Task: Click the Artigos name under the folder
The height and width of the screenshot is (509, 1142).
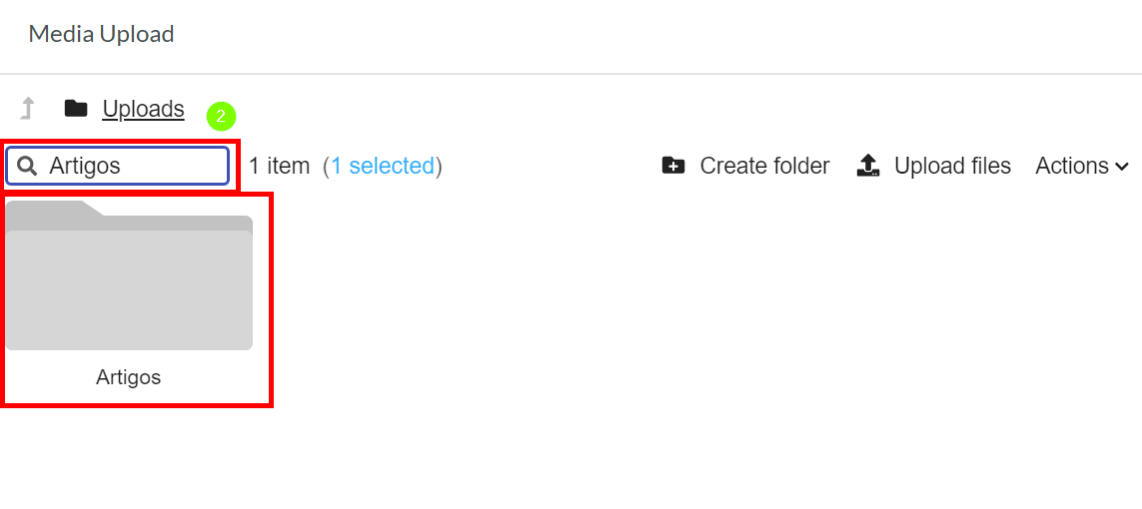Action: click(x=128, y=377)
